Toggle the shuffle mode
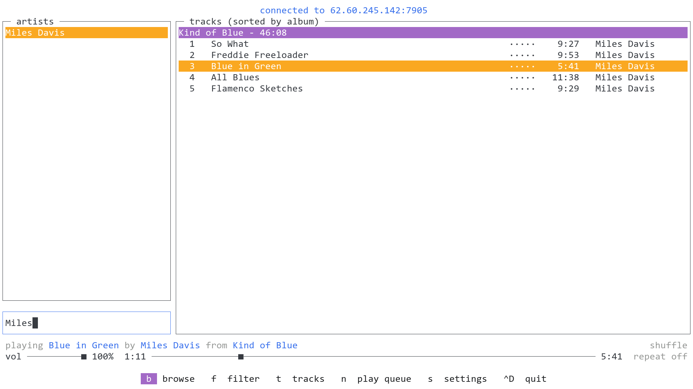 668,345
